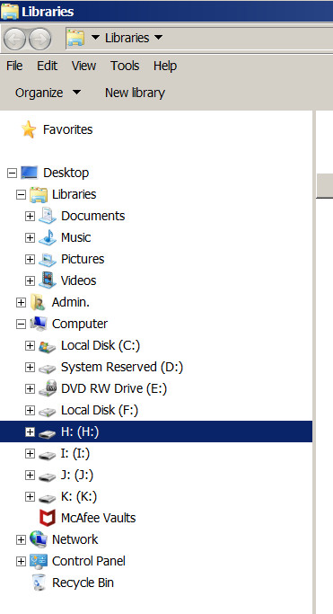Expand the Admin. folder node
333x614 pixels.
tap(22, 302)
